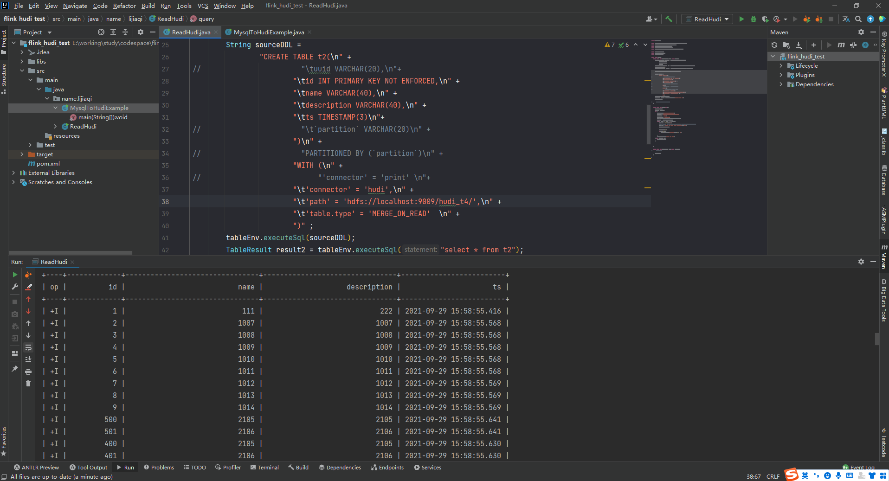
Task: Expand the libs folder
Action: pos(22,62)
